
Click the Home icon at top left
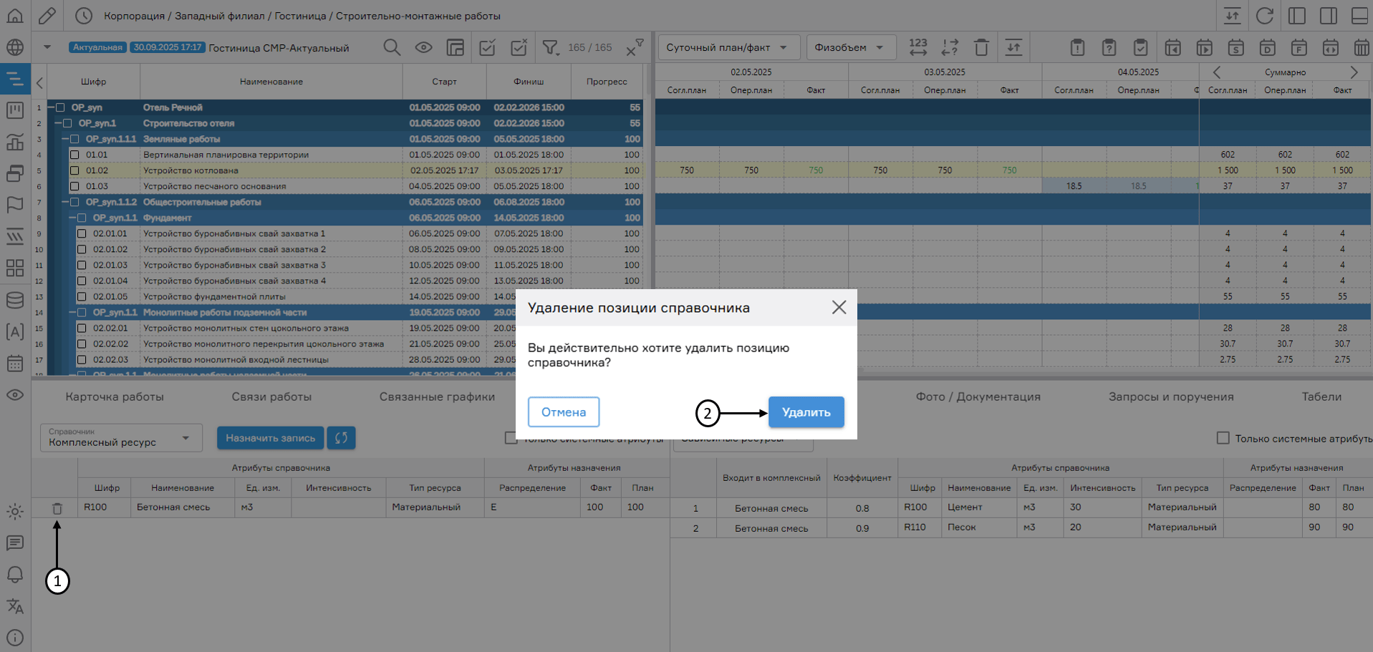[x=14, y=14]
